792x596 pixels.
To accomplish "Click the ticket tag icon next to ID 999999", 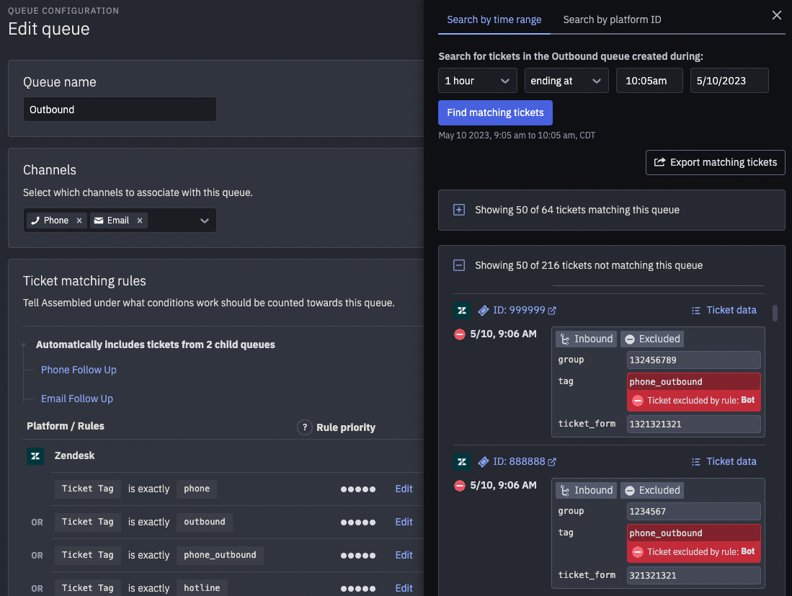I will [x=484, y=311].
